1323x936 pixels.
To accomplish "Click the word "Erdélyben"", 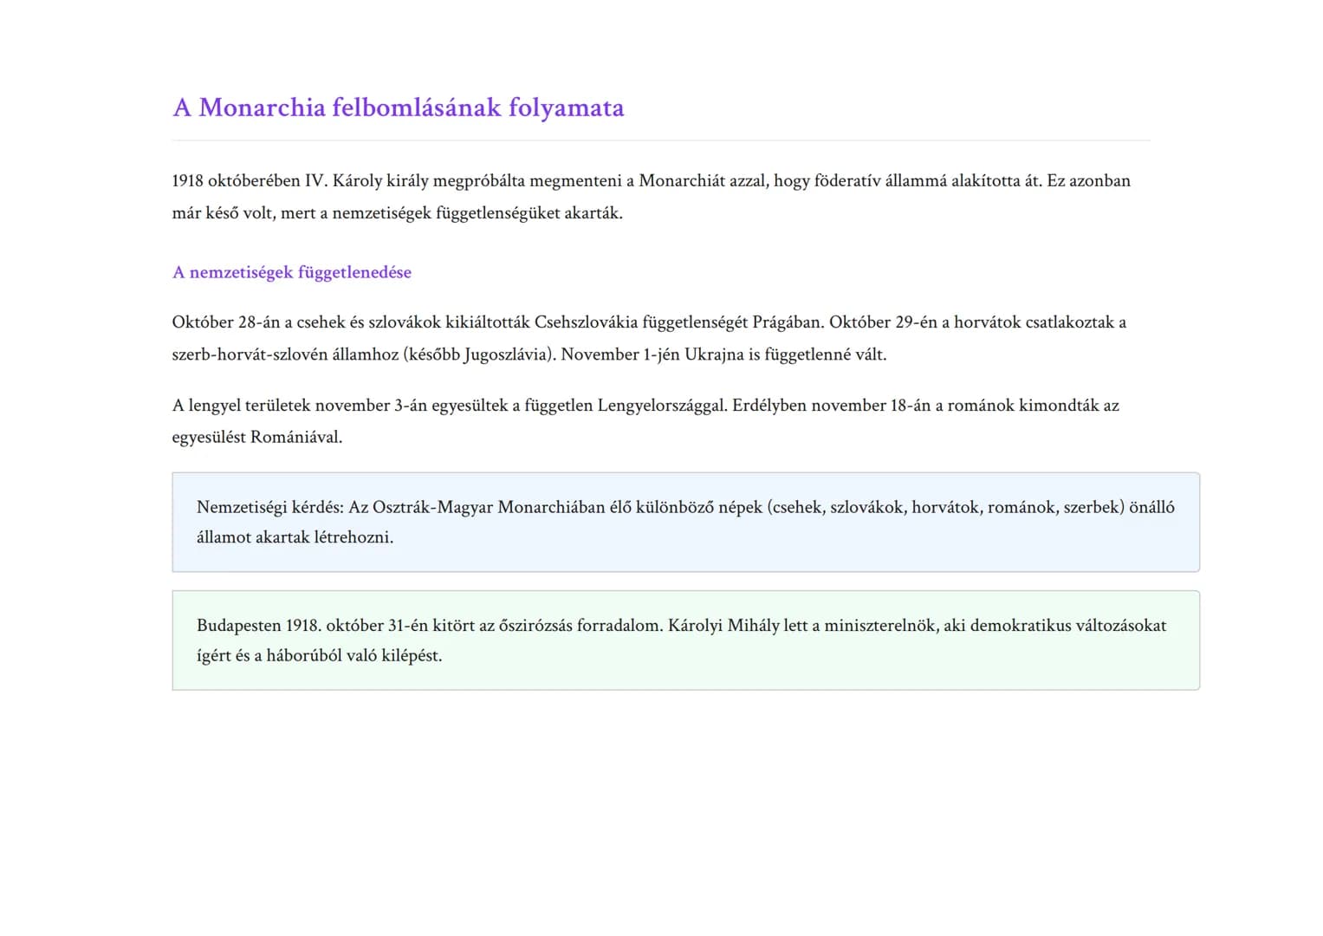I will 769,406.
